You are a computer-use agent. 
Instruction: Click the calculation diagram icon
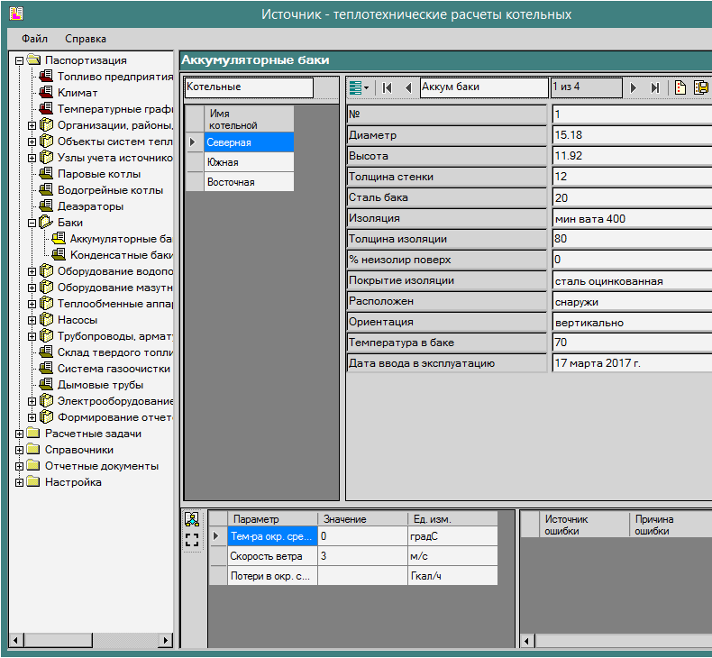[191, 519]
